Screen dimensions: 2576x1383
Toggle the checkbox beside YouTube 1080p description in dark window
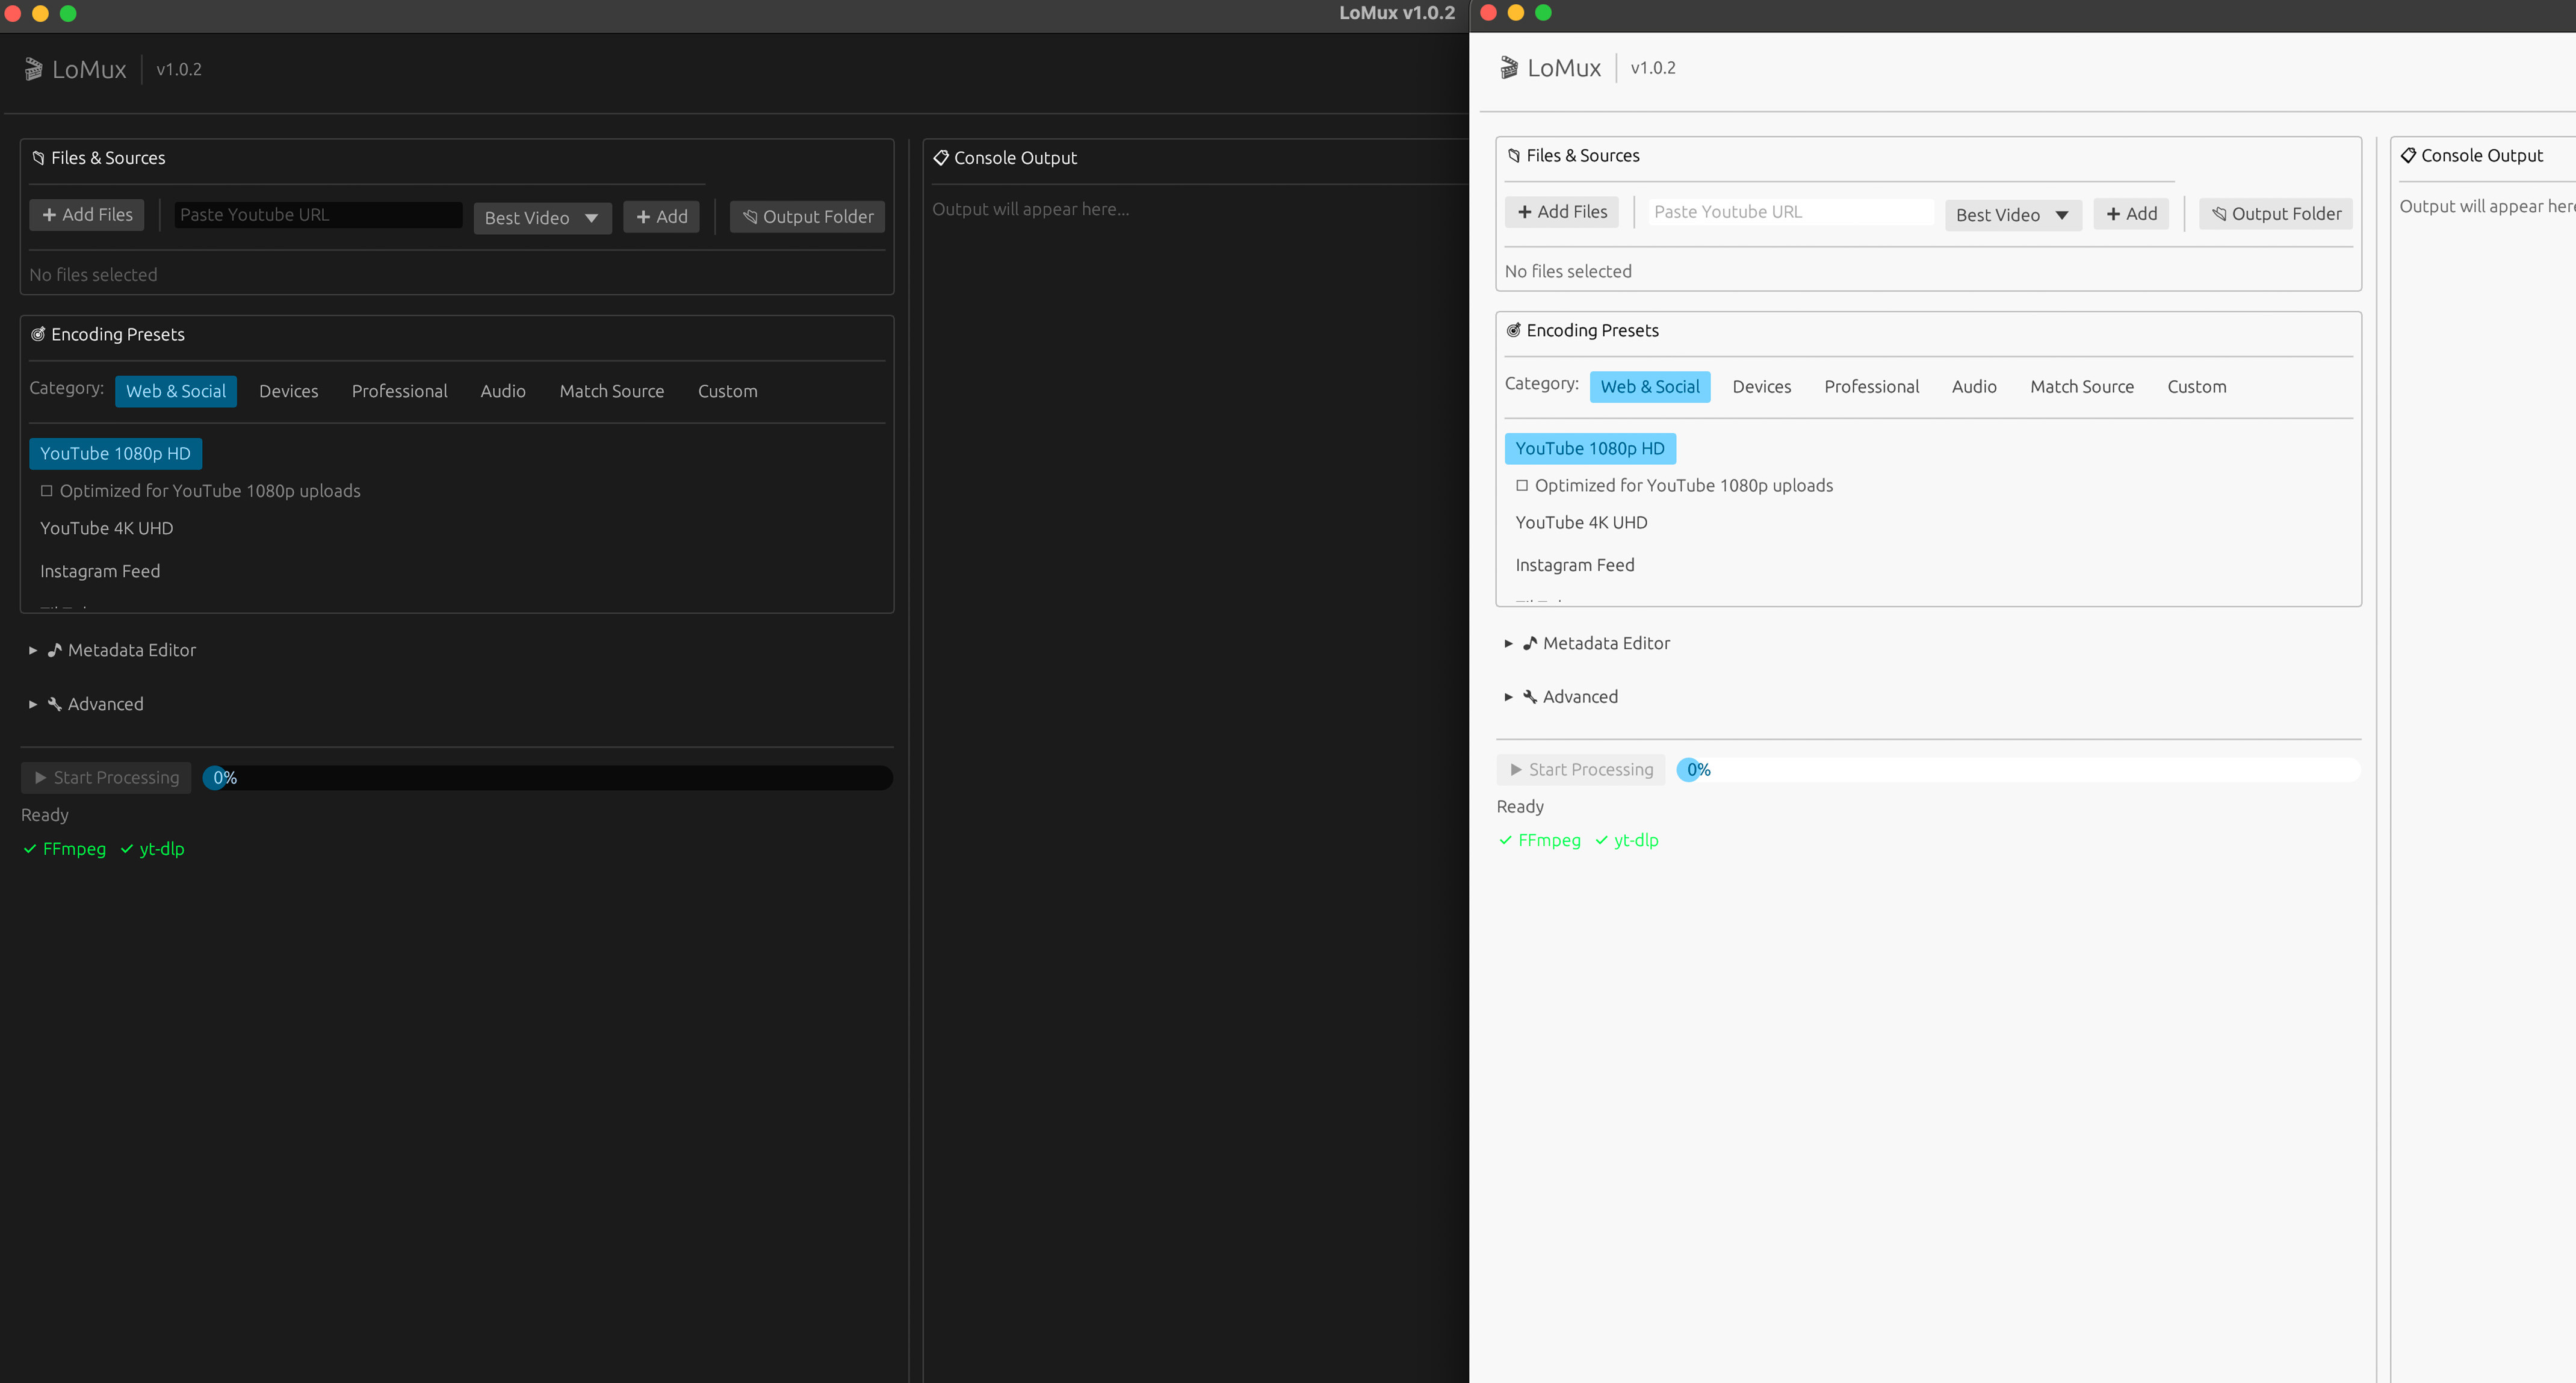click(46, 491)
